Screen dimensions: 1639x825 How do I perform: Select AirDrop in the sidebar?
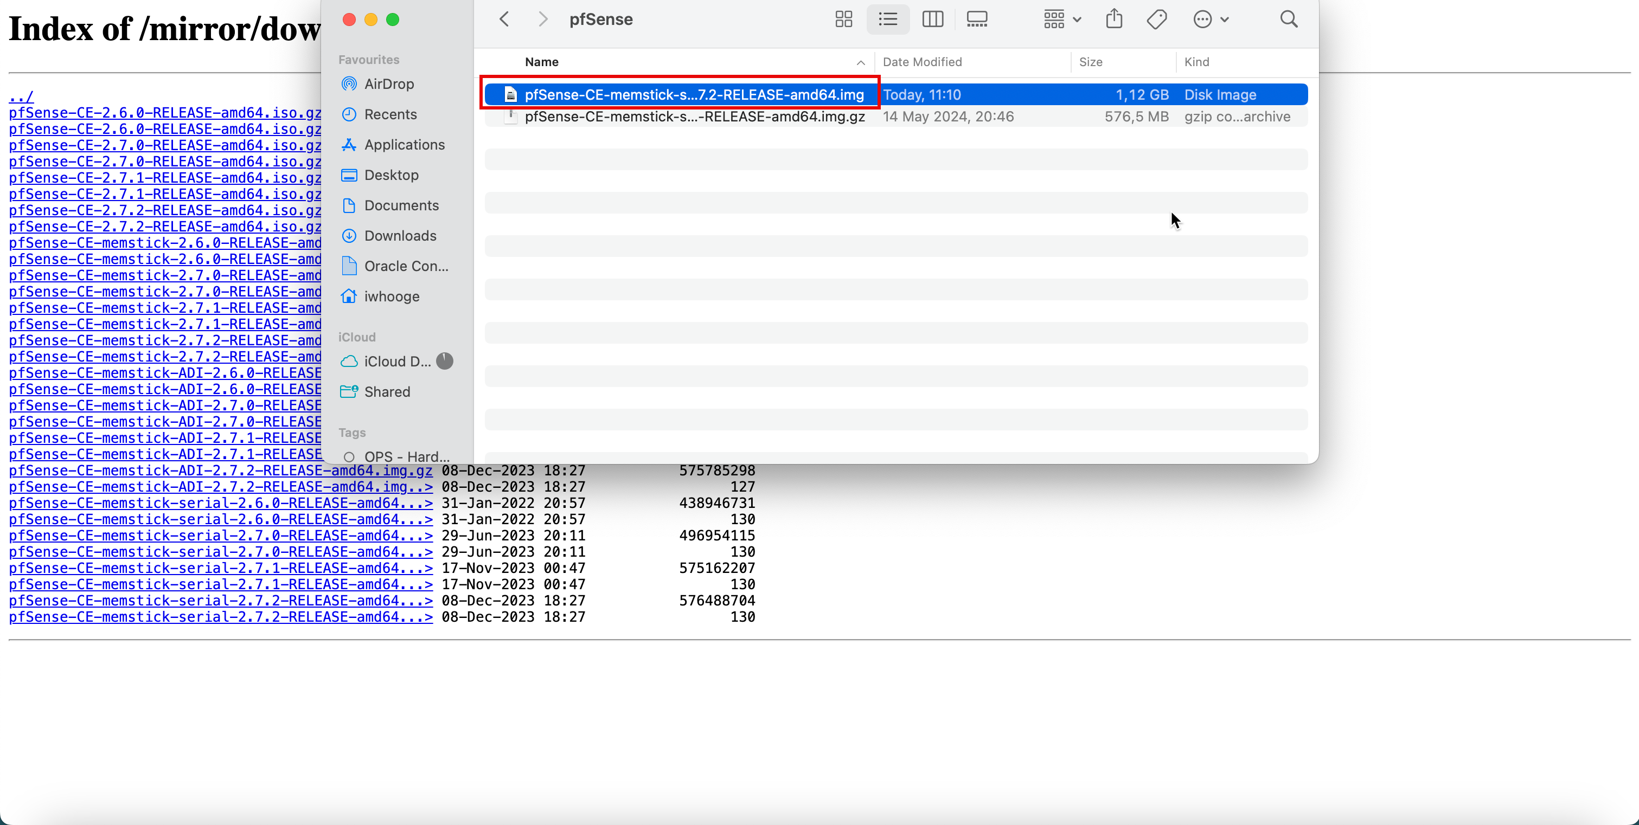pos(389,84)
